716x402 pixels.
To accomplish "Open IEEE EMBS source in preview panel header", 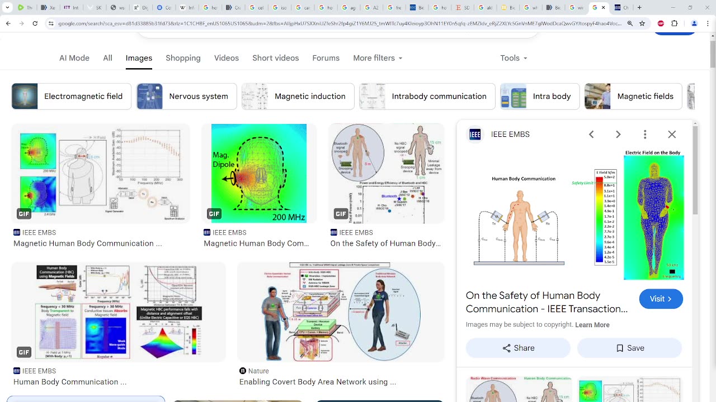I will 510,134.
